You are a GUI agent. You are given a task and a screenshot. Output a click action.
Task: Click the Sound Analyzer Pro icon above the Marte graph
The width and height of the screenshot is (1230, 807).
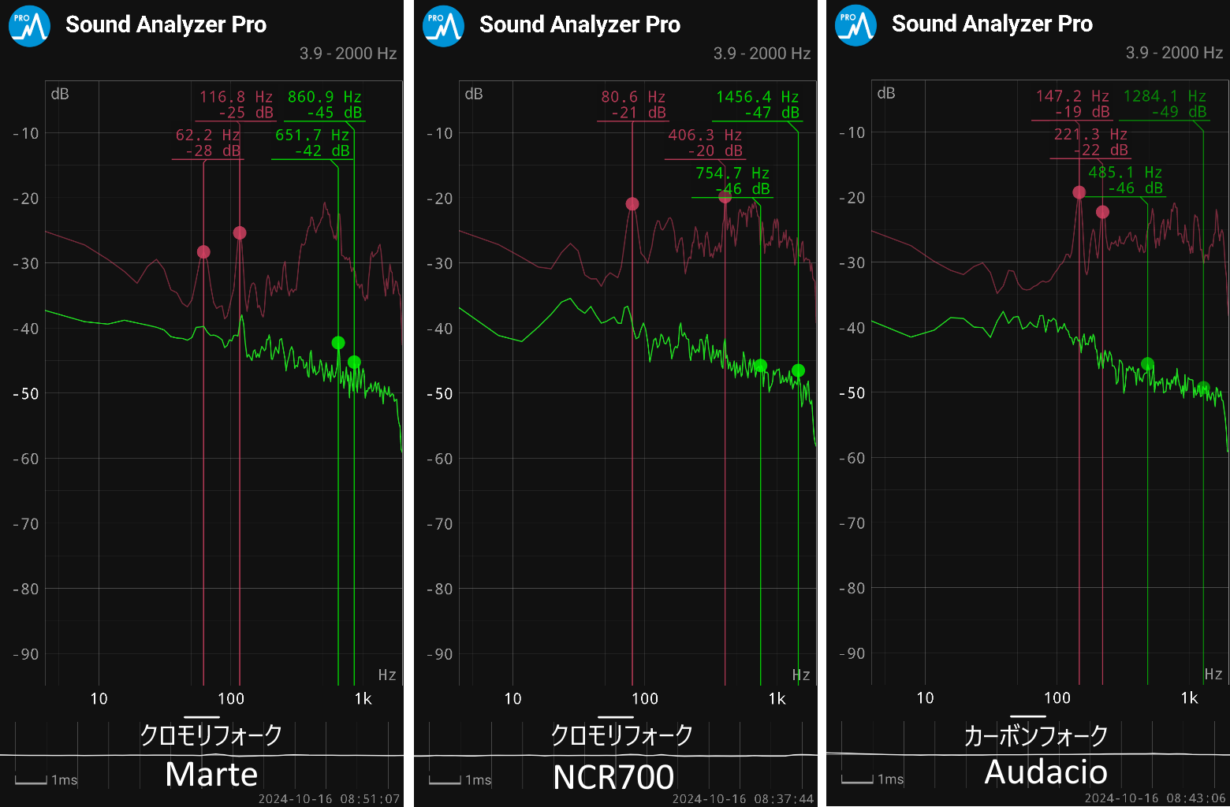point(29,26)
